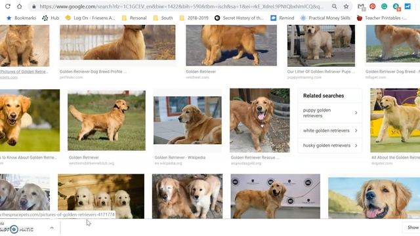420x236 pixels.
Task: Expand white golden retrievers related search
Action: pyautogui.click(x=330, y=130)
